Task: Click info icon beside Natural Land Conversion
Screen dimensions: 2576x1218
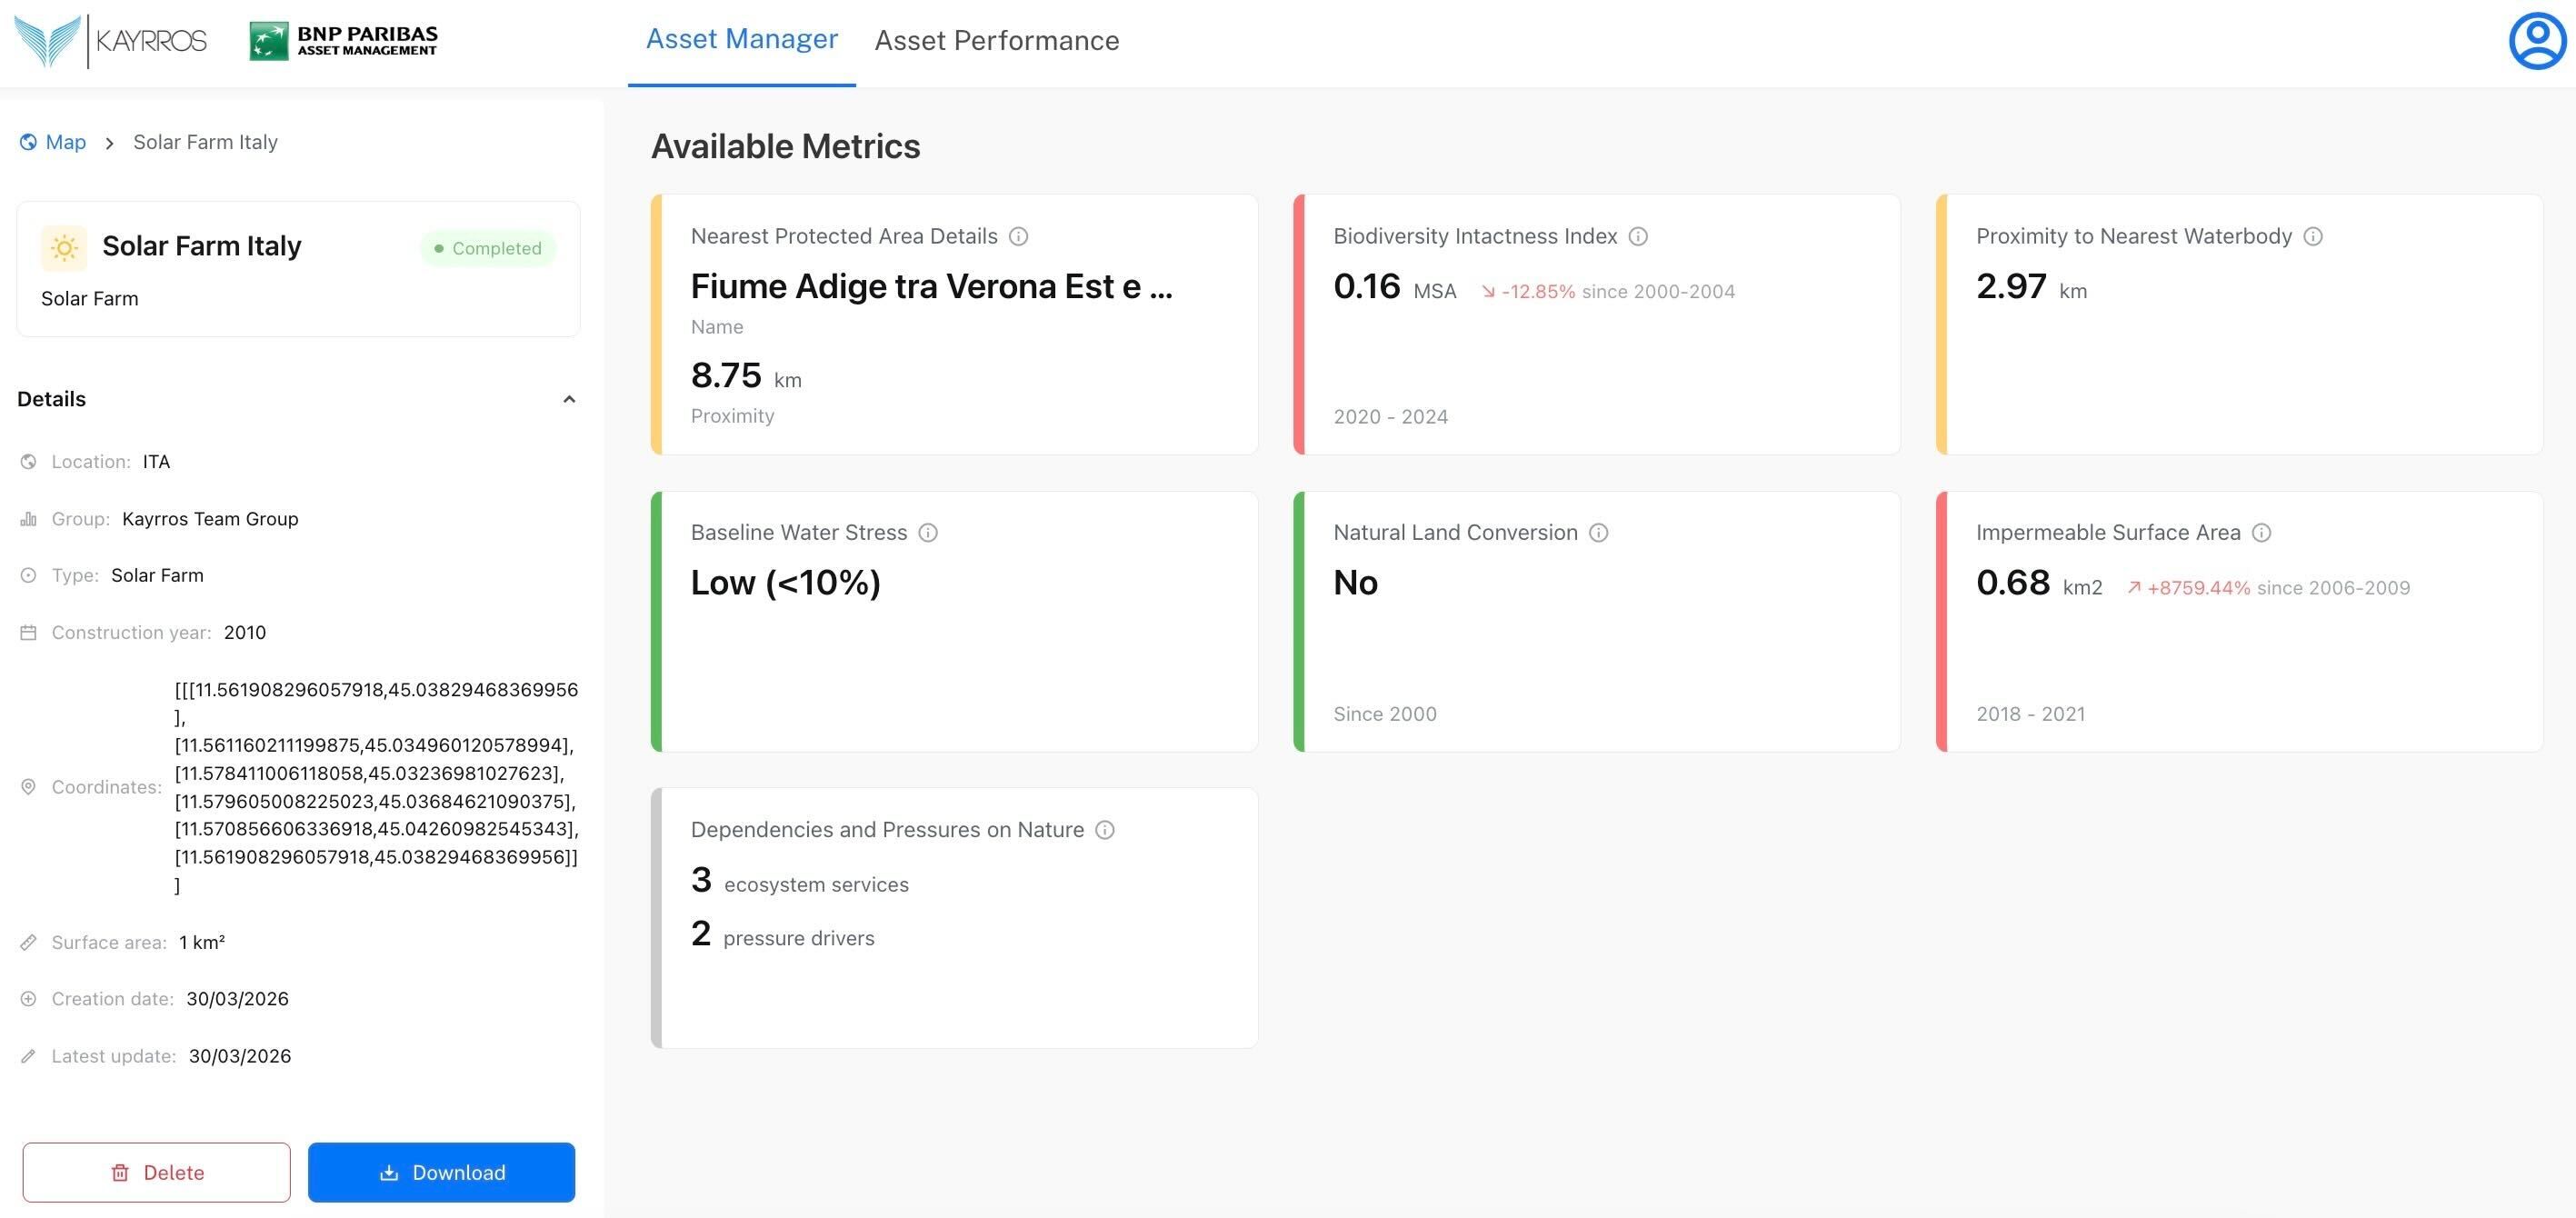Action: coord(1599,533)
